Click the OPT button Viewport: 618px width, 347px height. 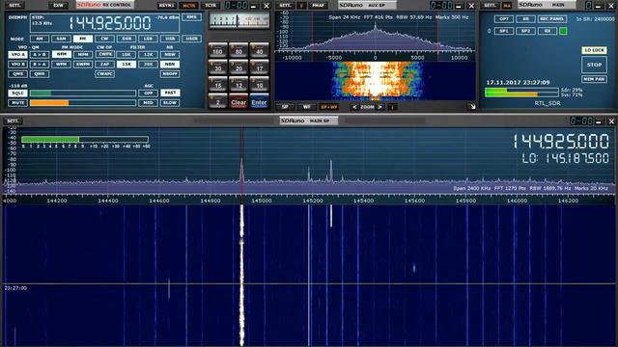504,19
